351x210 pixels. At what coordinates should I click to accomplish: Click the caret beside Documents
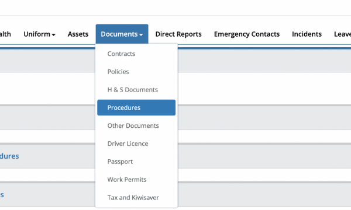(x=141, y=35)
